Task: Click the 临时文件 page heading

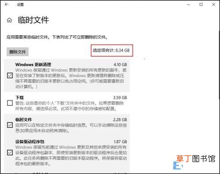Action: click(x=33, y=20)
